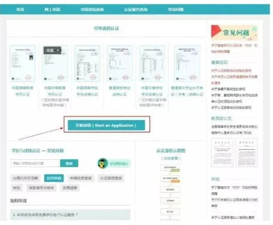Open 网上申请 navigation item
The width and height of the screenshot is (273, 225).
pos(52,10)
